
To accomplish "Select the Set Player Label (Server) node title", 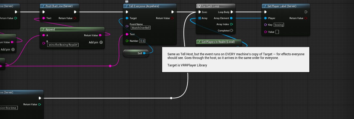I will (282, 6).
